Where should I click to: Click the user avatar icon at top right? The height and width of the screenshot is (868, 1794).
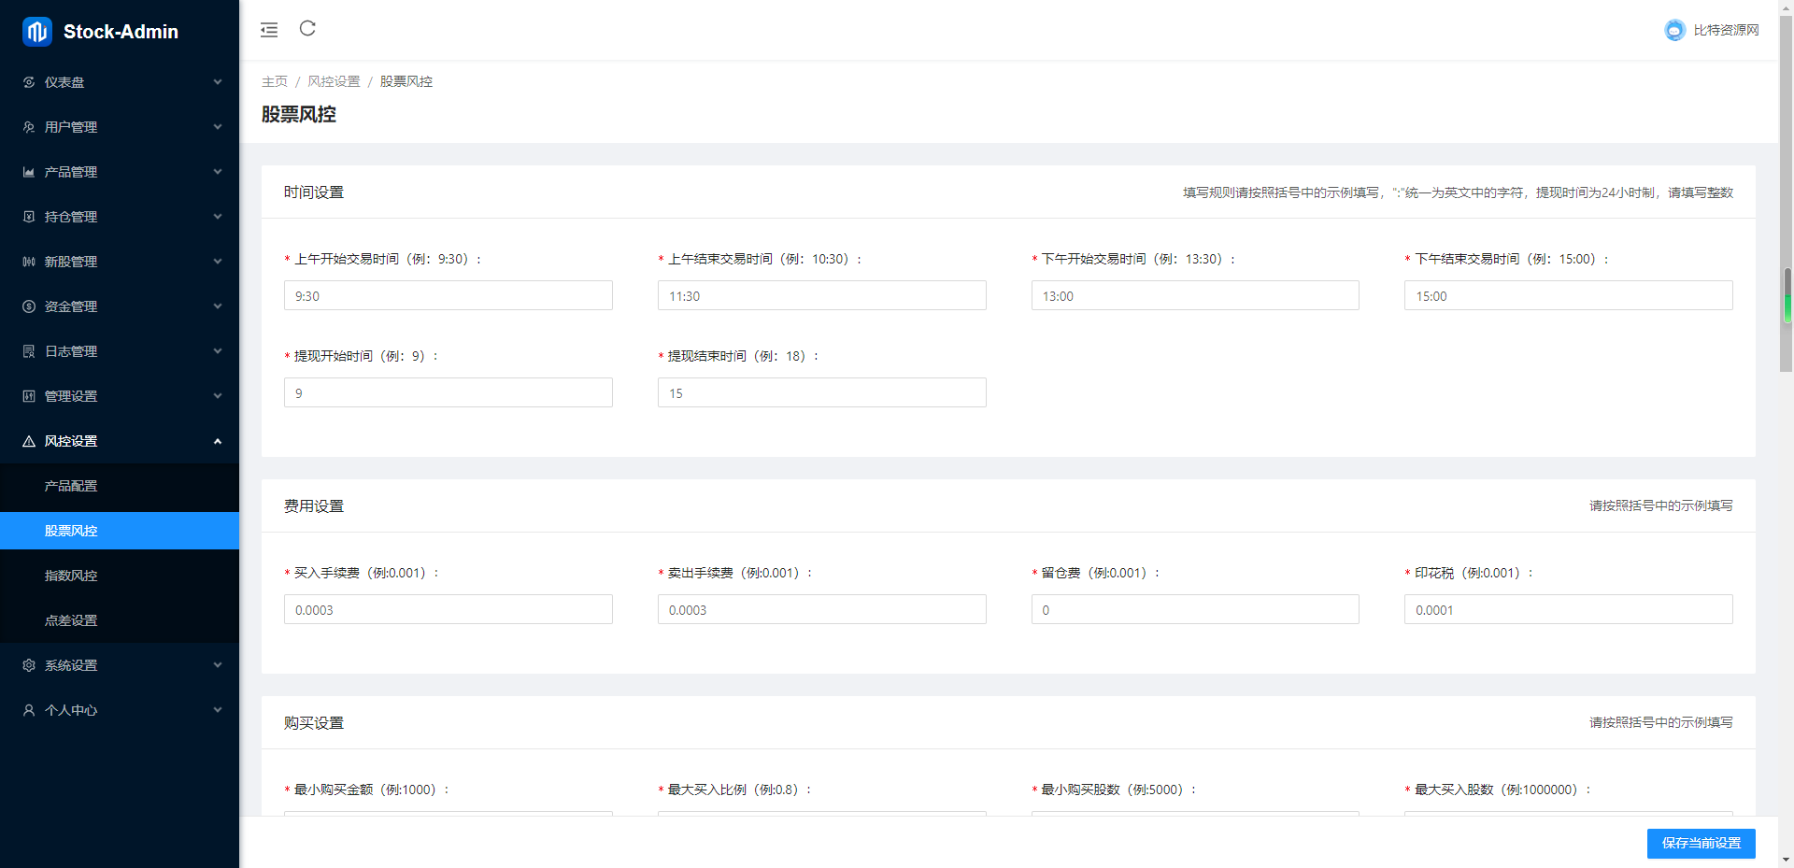(1674, 31)
